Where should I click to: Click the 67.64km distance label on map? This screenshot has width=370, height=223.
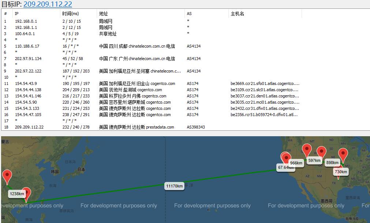coord(286,167)
